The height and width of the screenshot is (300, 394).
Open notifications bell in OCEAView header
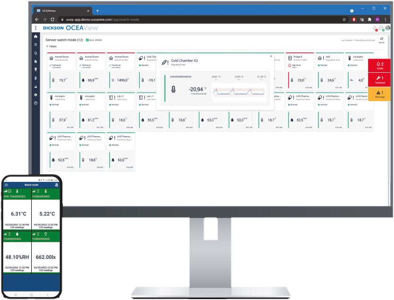[x=375, y=28]
